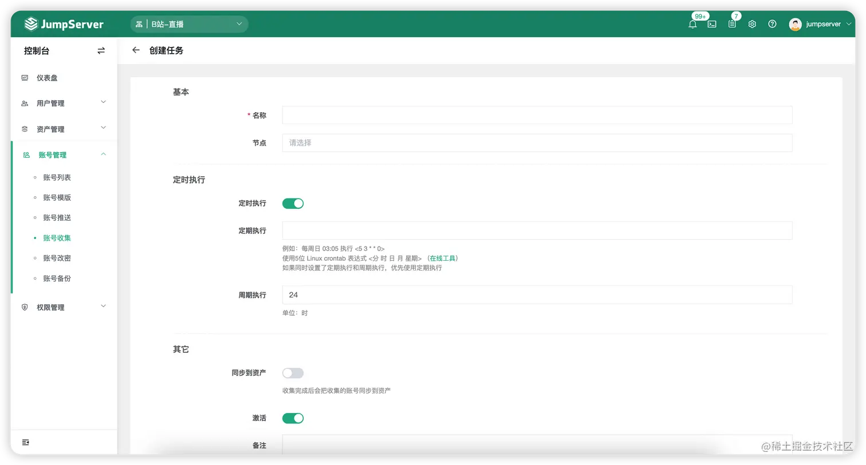Open the help question mark icon
The image size is (866, 465).
[x=772, y=24]
